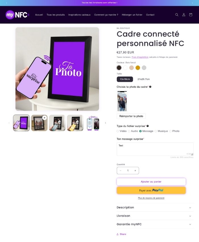199x242 pixels.
Task: Select the Musique radio option
Action: point(156,131)
